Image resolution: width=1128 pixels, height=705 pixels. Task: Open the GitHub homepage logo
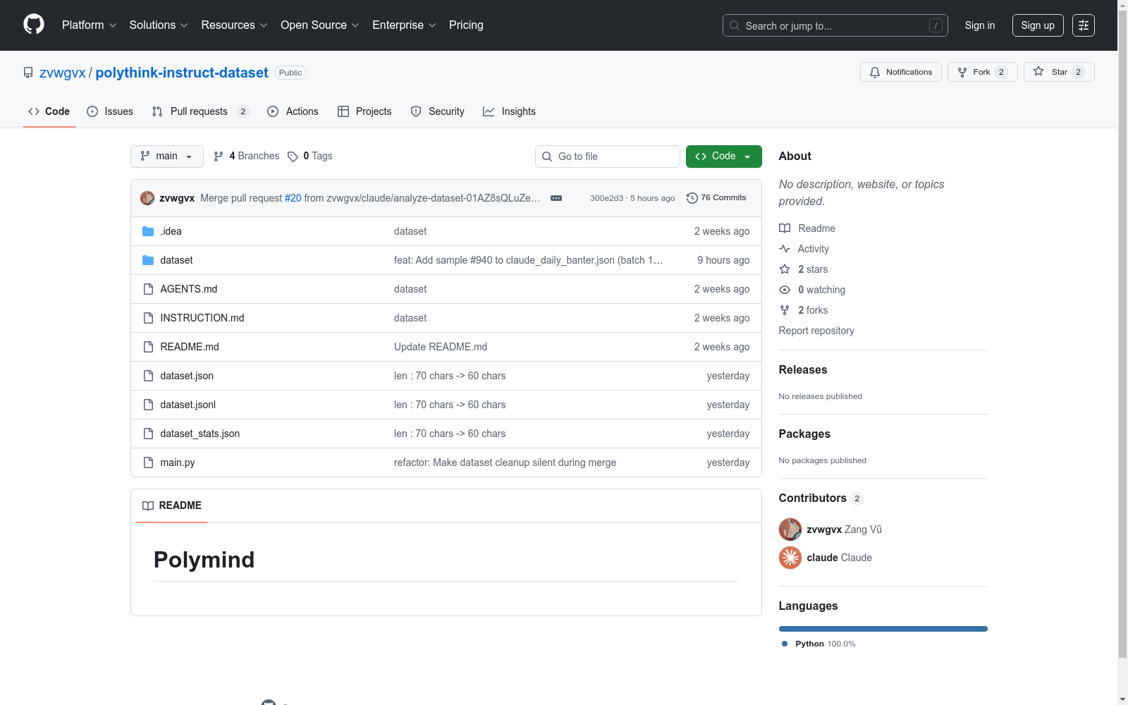pyautogui.click(x=34, y=25)
